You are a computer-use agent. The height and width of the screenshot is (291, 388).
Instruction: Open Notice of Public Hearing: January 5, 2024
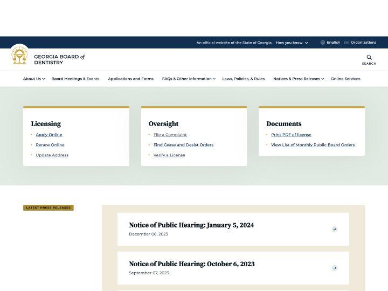point(191,225)
